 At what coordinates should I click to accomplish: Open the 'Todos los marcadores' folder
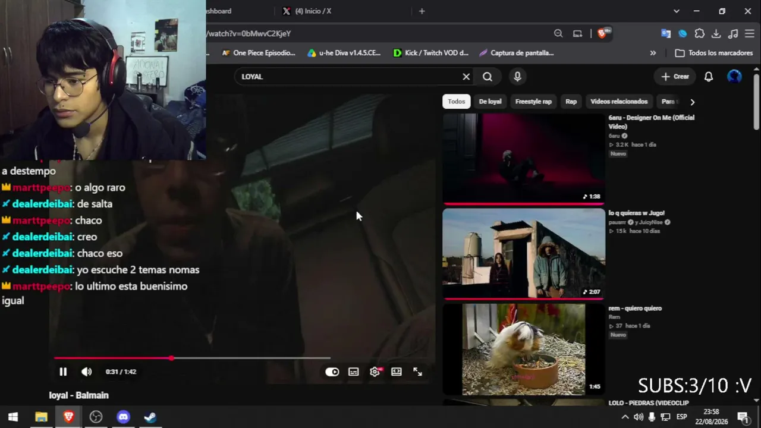pyautogui.click(x=713, y=53)
